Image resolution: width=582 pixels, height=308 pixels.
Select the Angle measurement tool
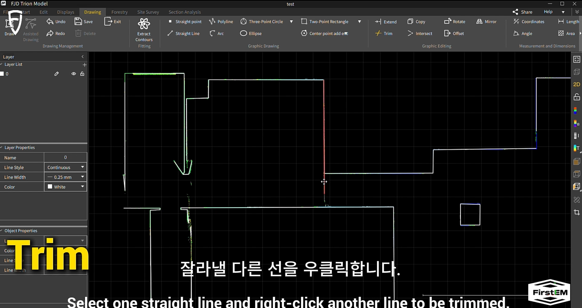[x=523, y=33]
